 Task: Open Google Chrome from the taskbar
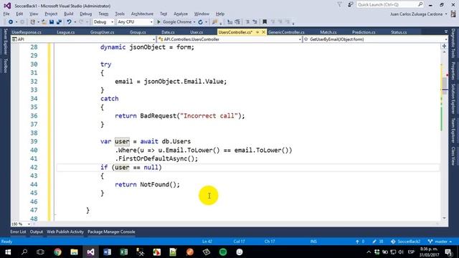point(57,252)
